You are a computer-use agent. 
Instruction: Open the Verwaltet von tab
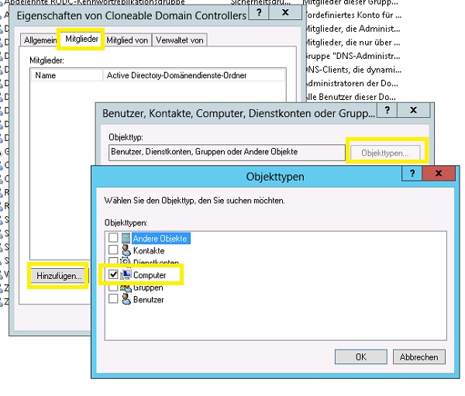click(x=180, y=40)
